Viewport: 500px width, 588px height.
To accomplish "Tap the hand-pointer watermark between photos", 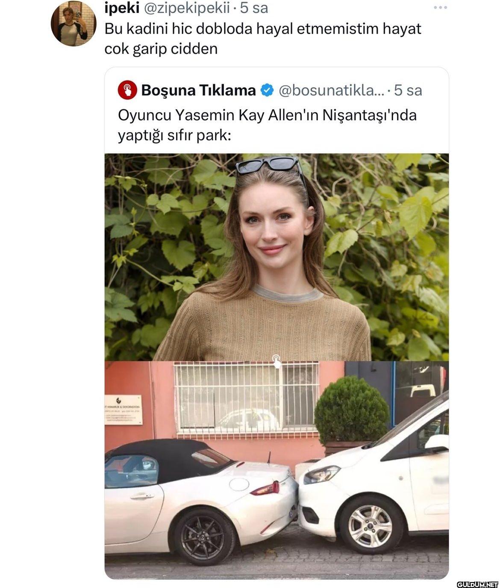I will (276, 361).
